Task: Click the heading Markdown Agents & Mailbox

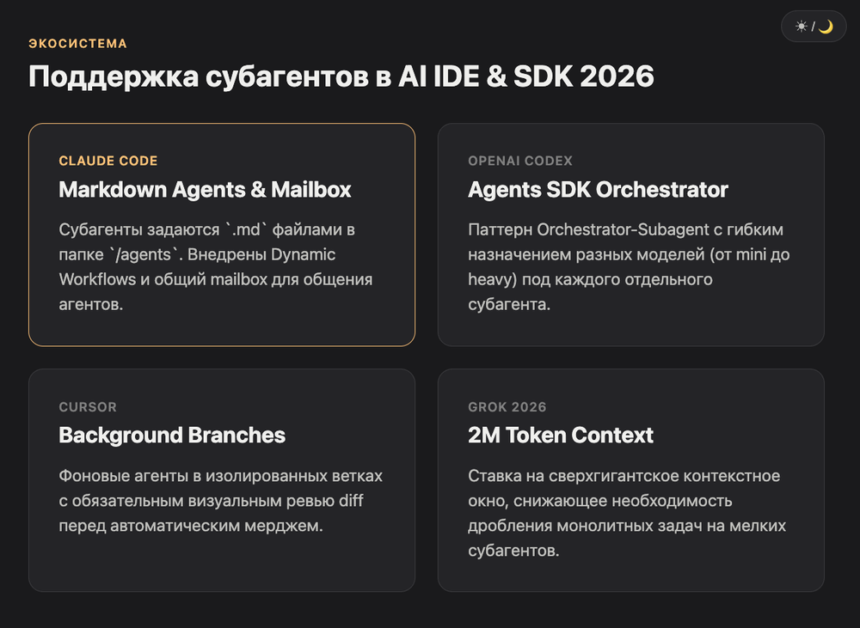Action: point(206,190)
